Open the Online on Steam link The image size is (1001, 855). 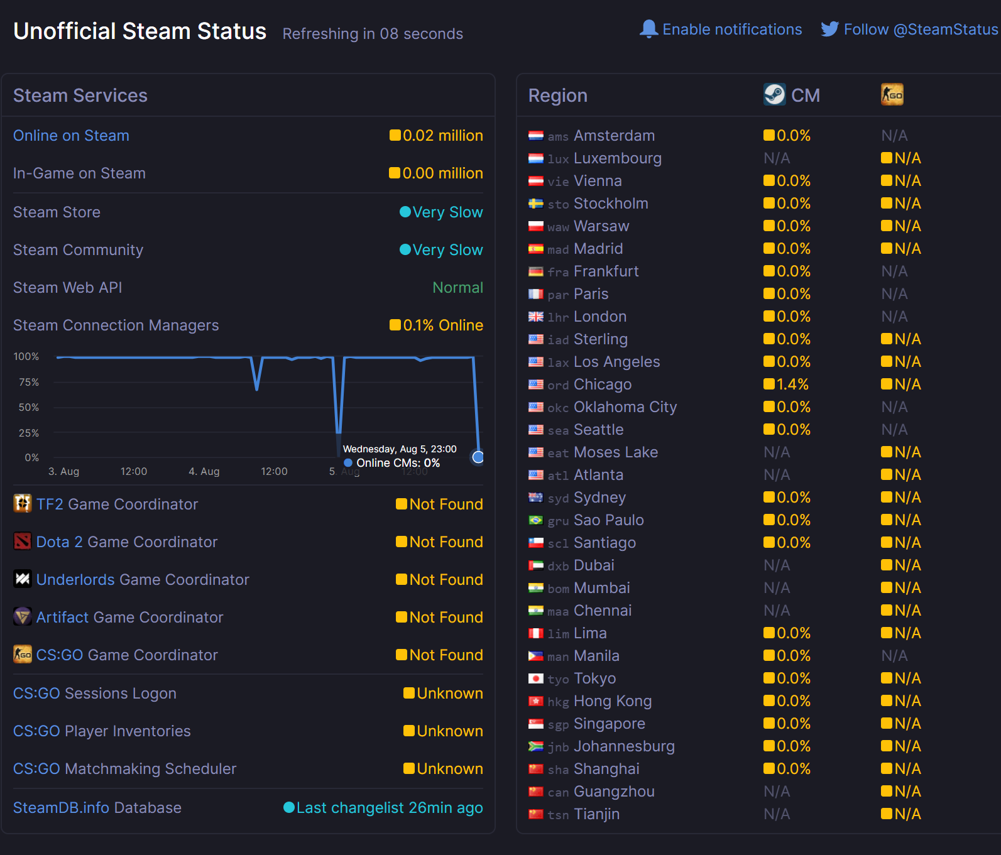(70, 135)
